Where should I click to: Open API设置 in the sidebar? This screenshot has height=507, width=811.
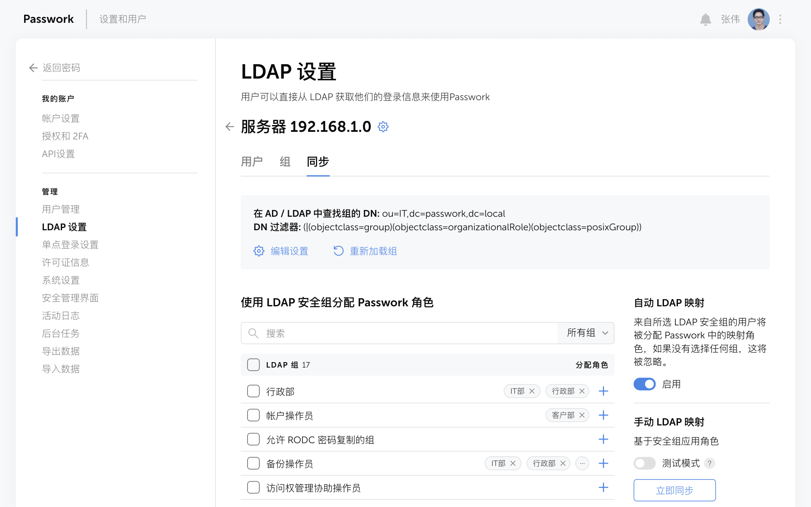tap(58, 154)
